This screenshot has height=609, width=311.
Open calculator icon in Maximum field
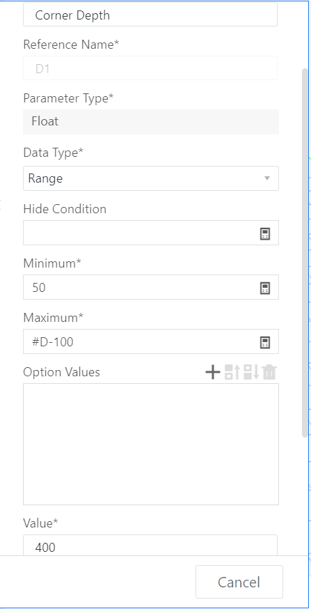pos(265,342)
